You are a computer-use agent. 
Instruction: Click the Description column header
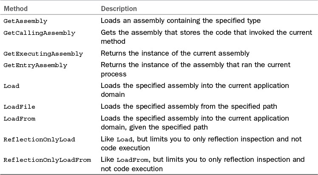(x=119, y=8)
